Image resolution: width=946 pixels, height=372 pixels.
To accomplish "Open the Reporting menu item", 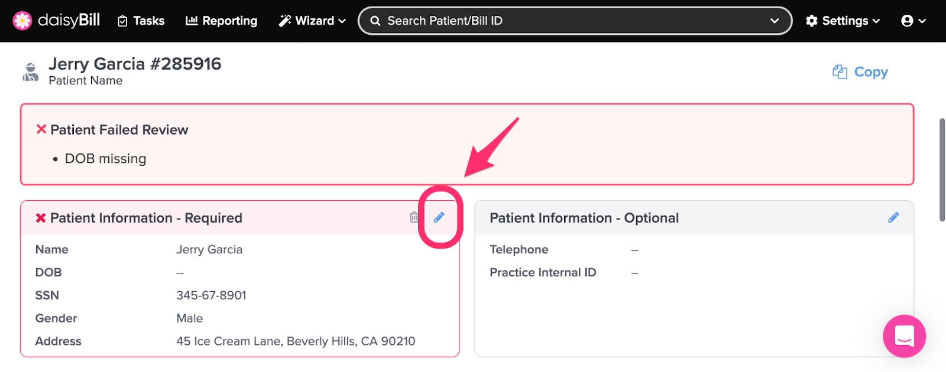I will coord(222,21).
